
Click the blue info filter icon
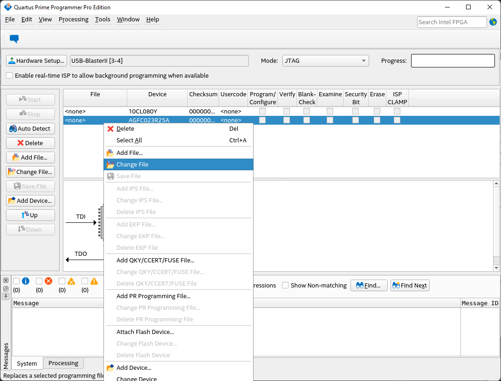[x=25, y=281]
